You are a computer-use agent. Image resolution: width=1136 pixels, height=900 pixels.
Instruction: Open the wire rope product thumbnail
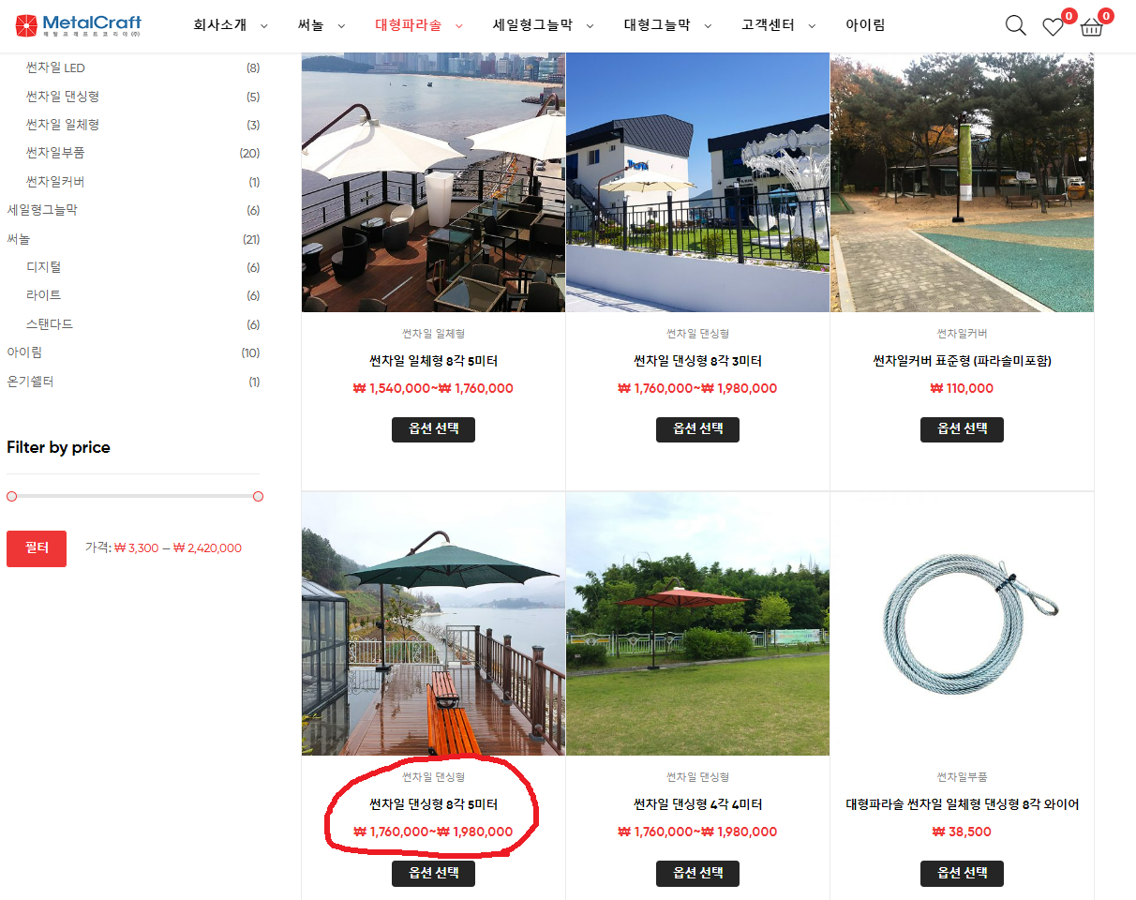962,623
